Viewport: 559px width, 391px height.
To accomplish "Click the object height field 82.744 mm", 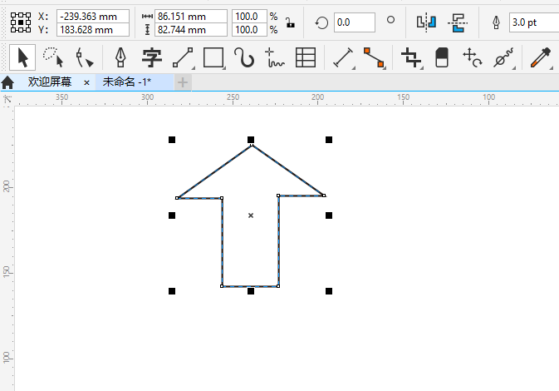I will coord(191,30).
